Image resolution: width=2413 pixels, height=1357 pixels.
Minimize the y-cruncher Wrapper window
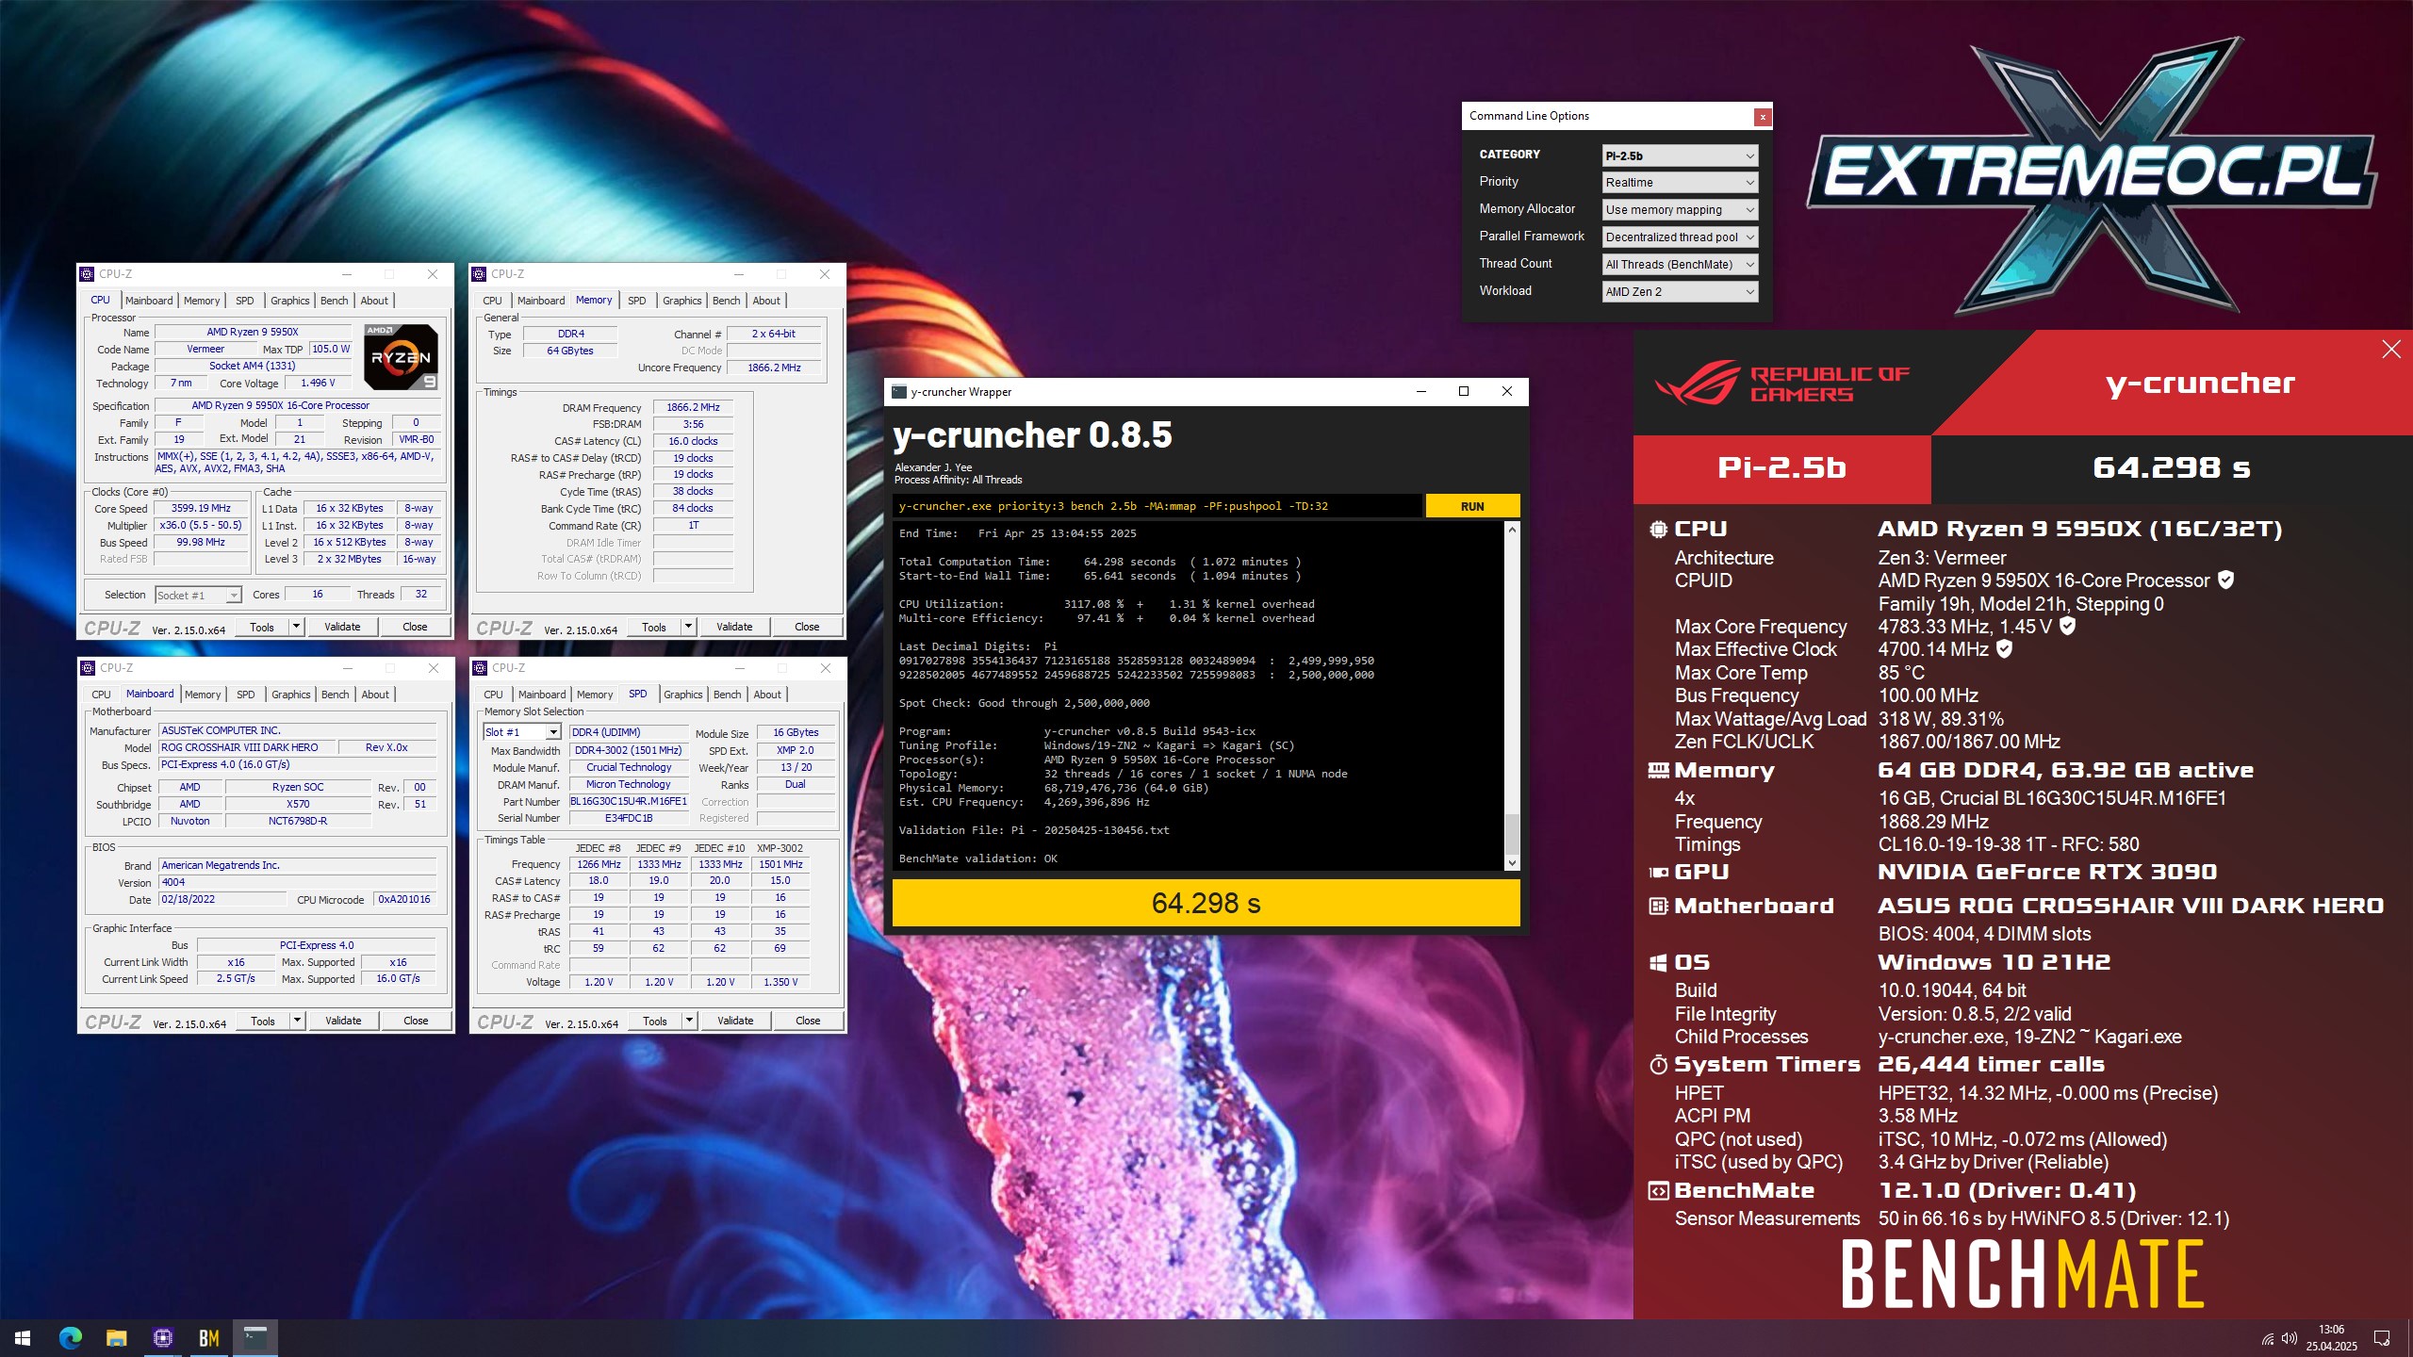click(1421, 391)
